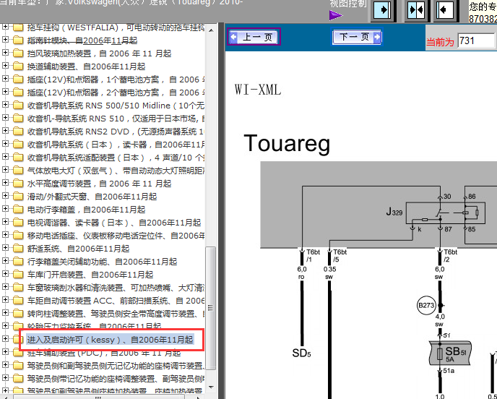Expand the 挡风玻璃加热装置 tree node
Viewport: 497px width, 399px height.
(5, 53)
